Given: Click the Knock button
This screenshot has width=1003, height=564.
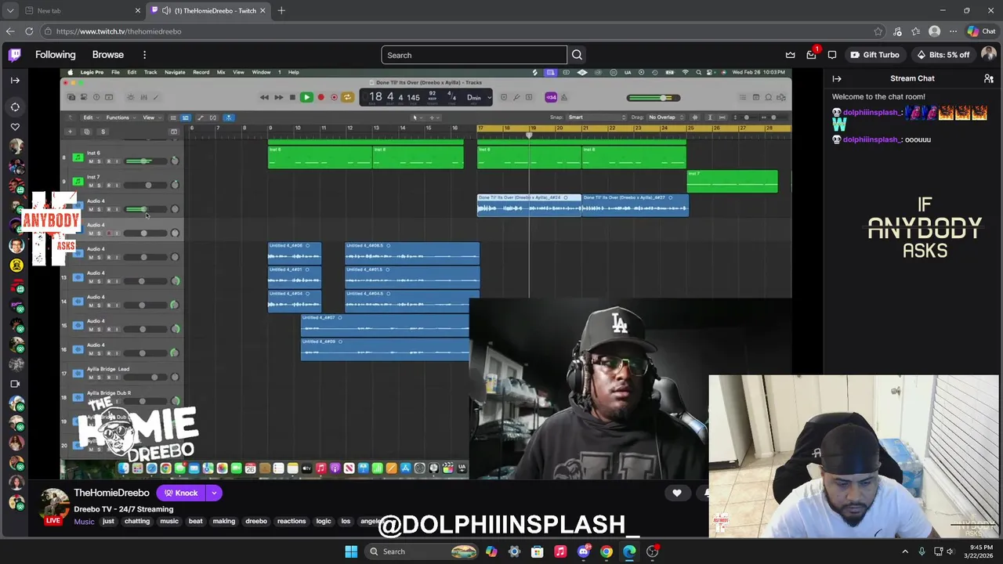Looking at the screenshot, I should pyautogui.click(x=180, y=493).
